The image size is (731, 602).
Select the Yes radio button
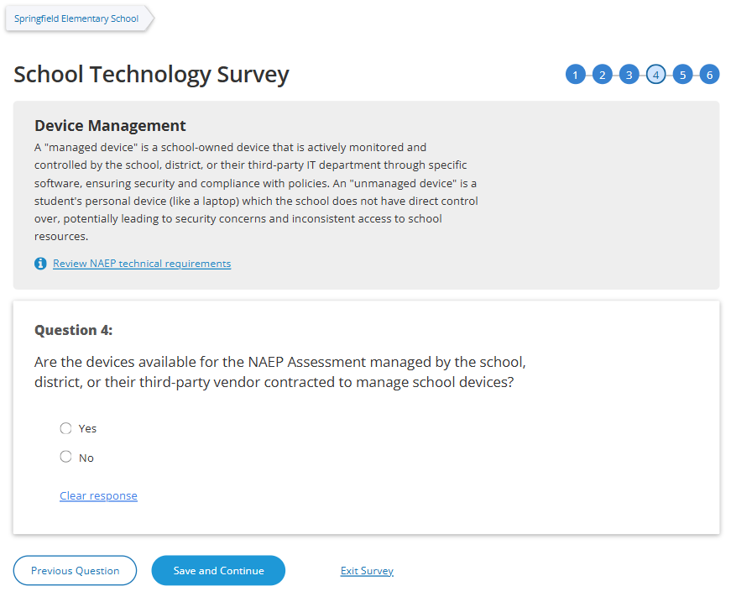pos(66,428)
